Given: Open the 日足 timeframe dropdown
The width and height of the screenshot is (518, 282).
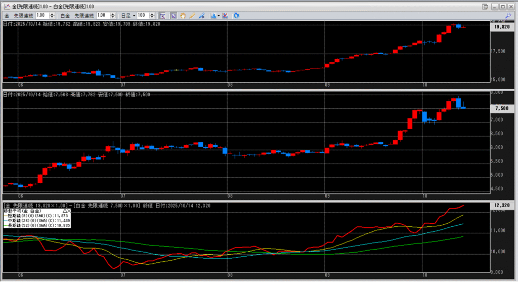Looking at the screenshot, I should tap(134, 16).
